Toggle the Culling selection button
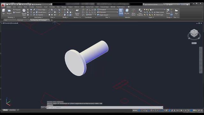This screenshot has height=115, width=204. (121, 12)
